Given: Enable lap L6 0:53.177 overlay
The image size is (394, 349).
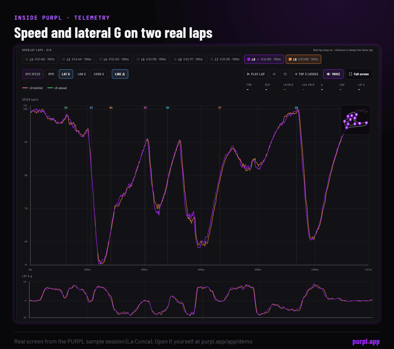Looking at the screenshot, I should click(x=188, y=59).
